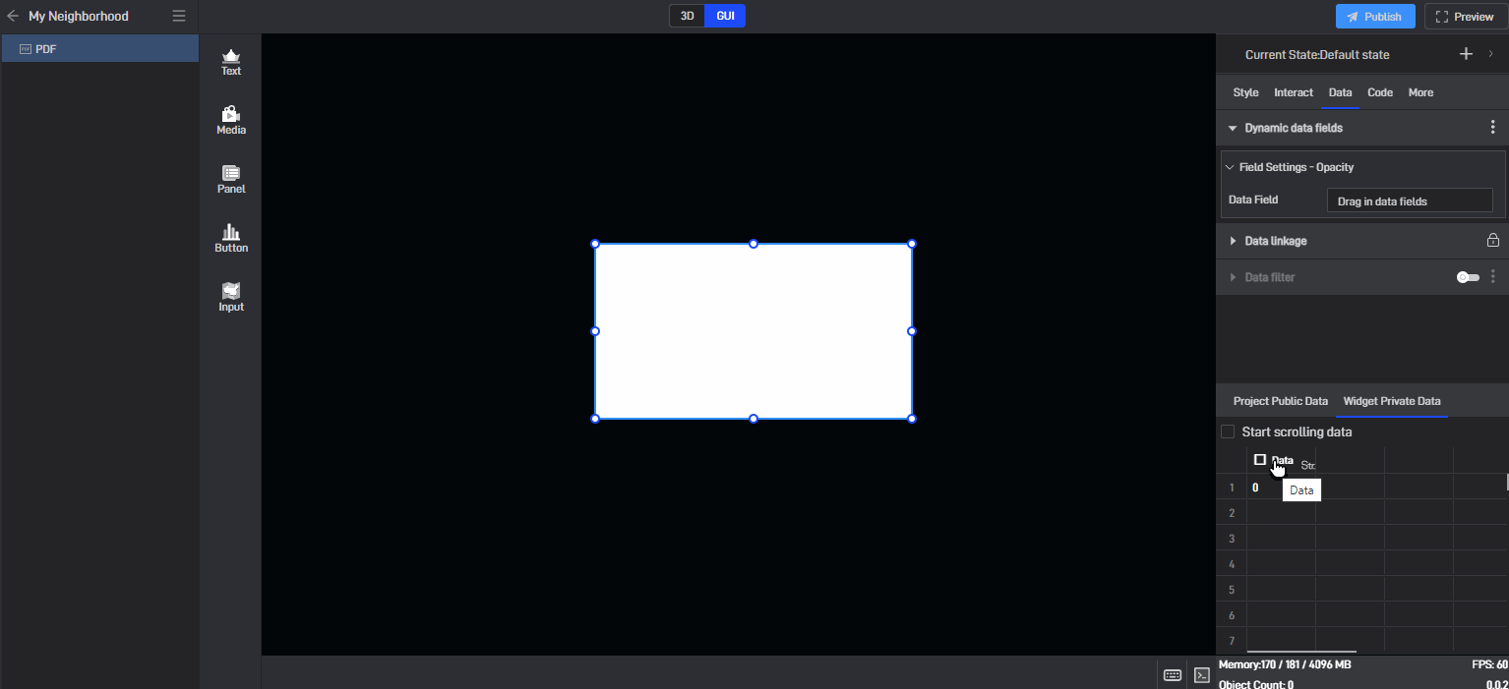The width and height of the screenshot is (1509, 689).
Task: Open the Input widget category
Action: tap(231, 298)
